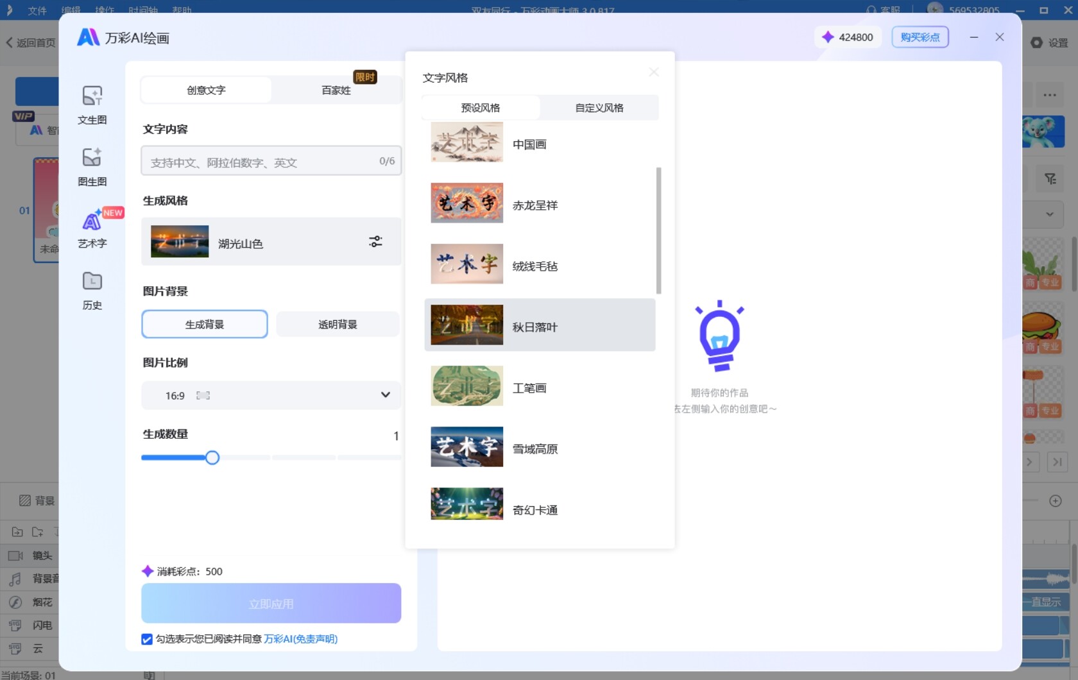The height and width of the screenshot is (680, 1078).
Task: Open the 万彩AI(免责声明) link
Action: point(301,639)
